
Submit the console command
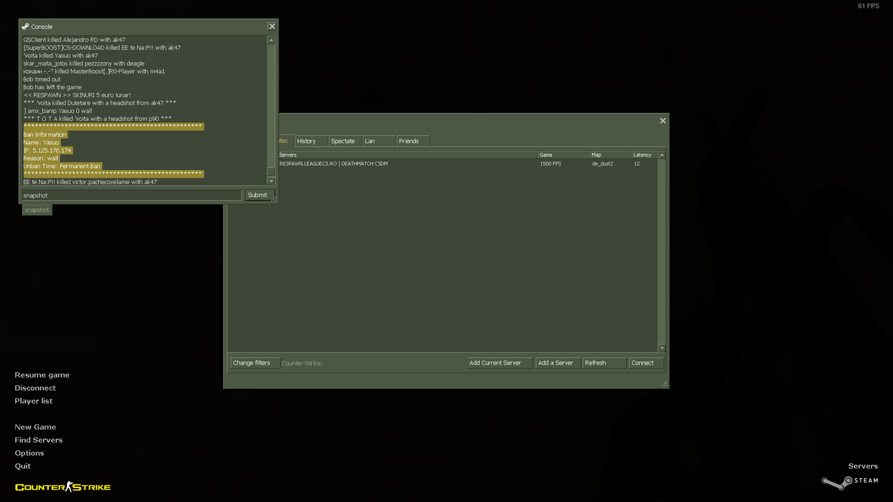[x=260, y=195]
